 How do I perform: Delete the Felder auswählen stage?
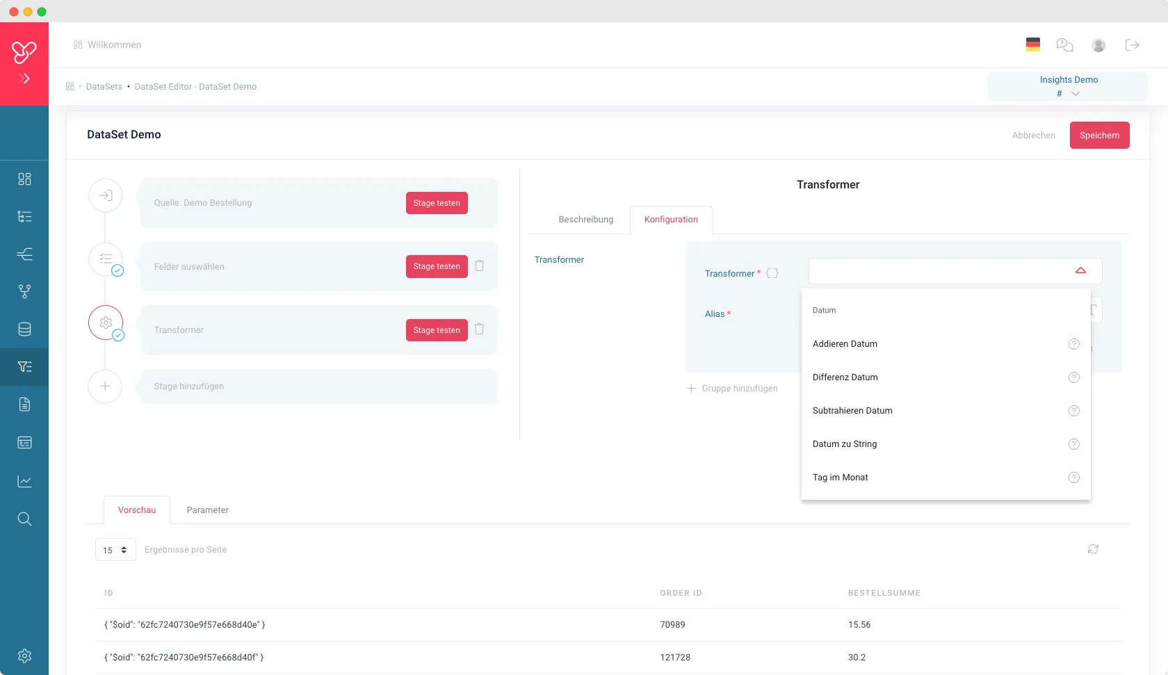click(479, 266)
